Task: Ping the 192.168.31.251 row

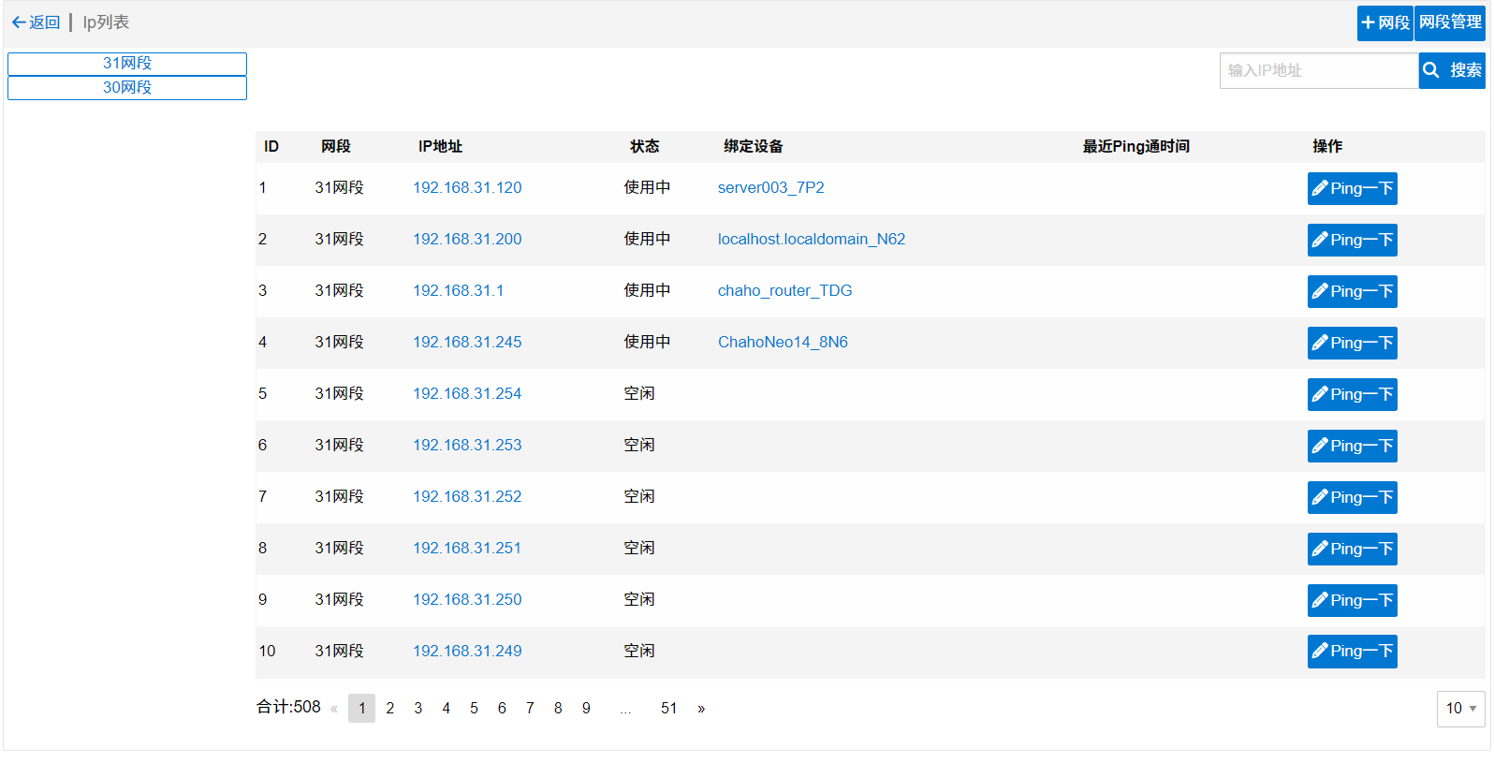Action: (x=1352, y=549)
